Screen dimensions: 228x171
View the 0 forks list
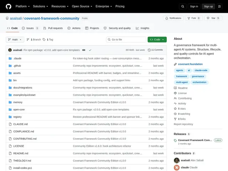coord(180,119)
